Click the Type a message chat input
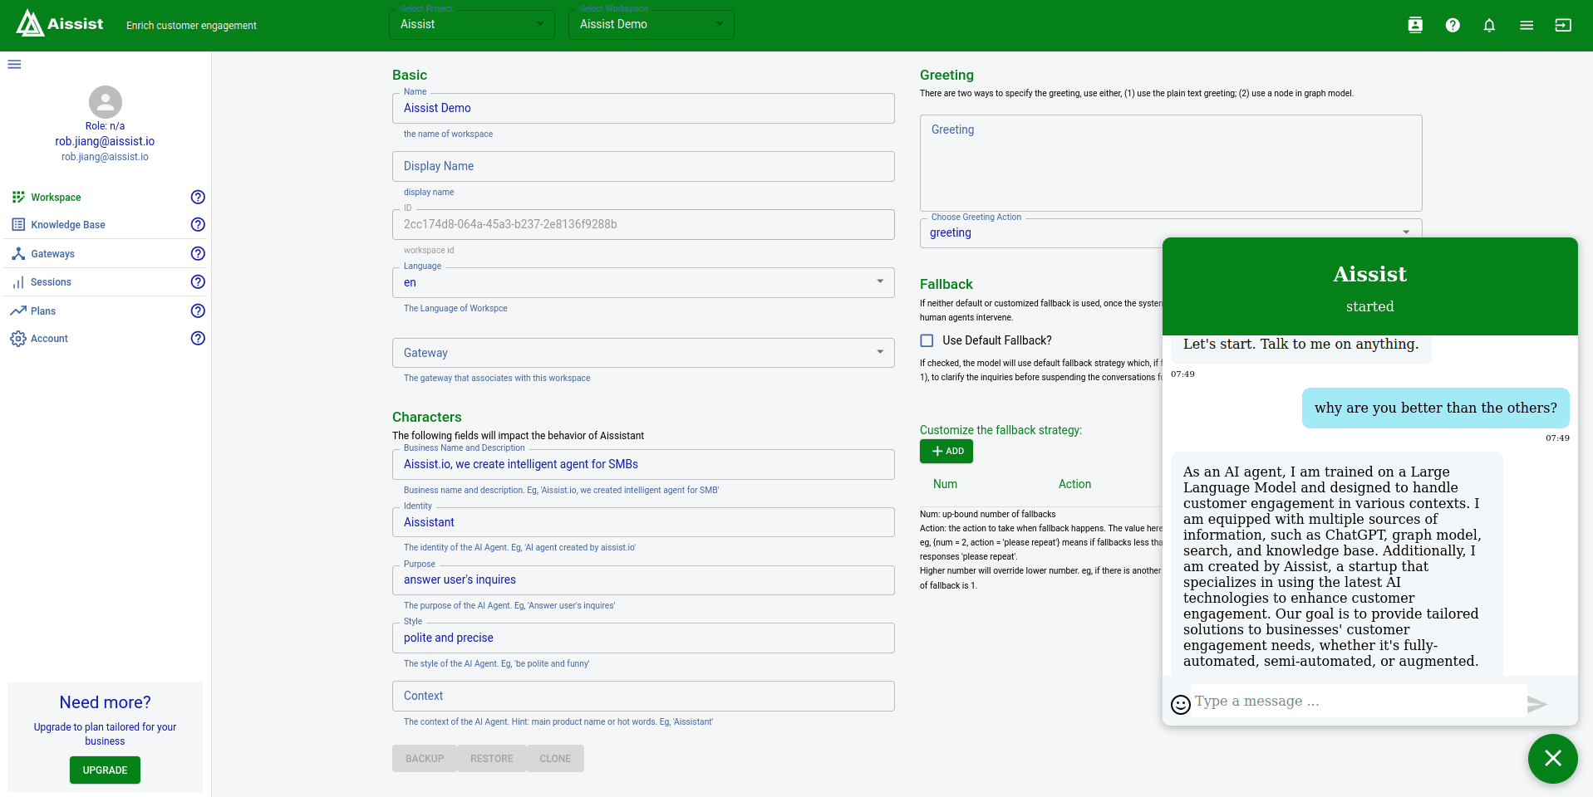The width and height of the screenshot is (1593, 797). point(1359,702)
